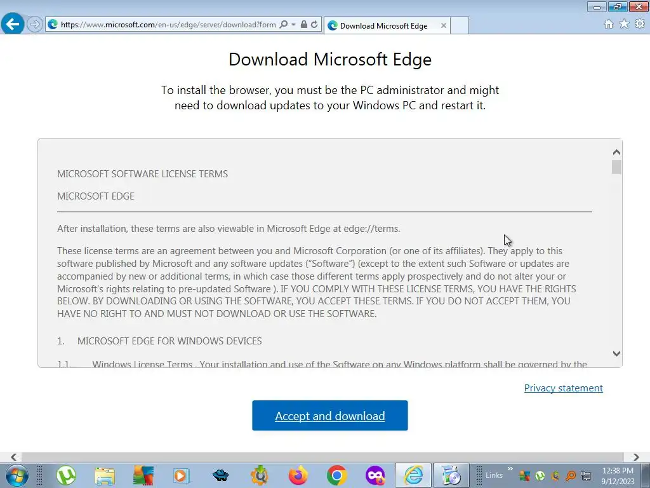Open the purple mask browser taskbar icon

[x=375, y=475]
